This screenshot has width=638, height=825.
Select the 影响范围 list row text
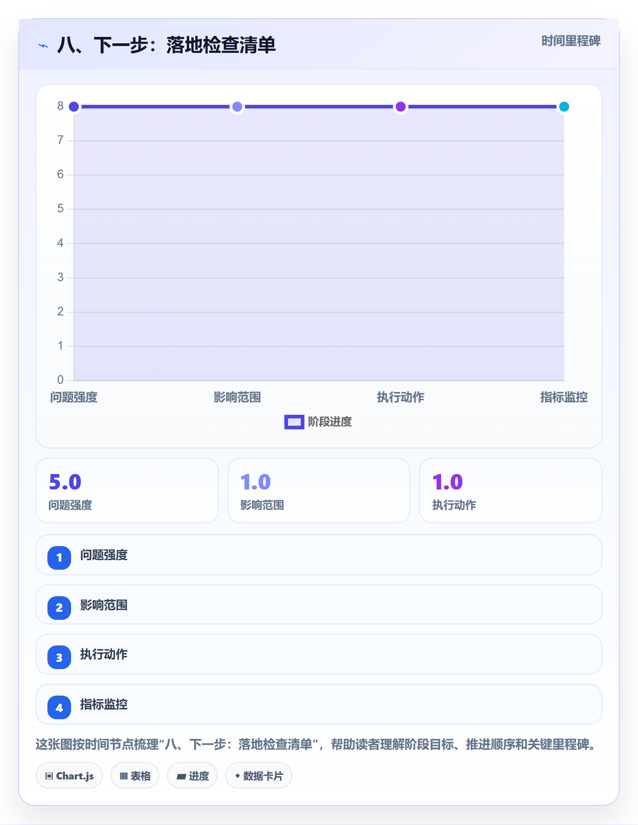tap(104, 605)
